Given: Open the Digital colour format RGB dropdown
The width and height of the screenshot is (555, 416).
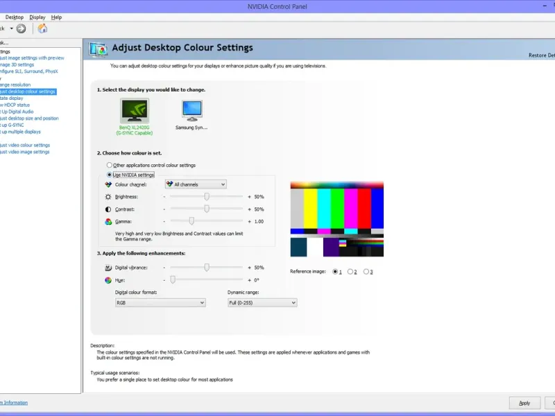Looking at the screenshot, I should 160,303.
